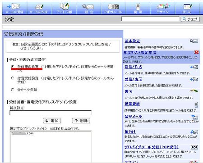This screenshot has height=163, width=203.
Task: Open the 基本設定 link
Action: 132,41
